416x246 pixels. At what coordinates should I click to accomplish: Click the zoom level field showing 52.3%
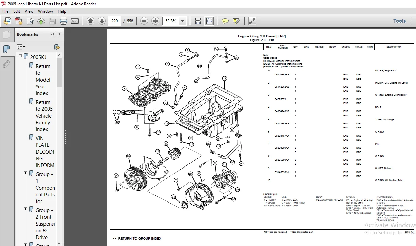(x=170, y=21)
